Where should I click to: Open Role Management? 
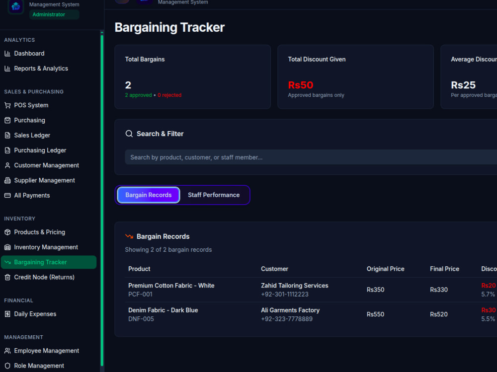coord(49,366)
